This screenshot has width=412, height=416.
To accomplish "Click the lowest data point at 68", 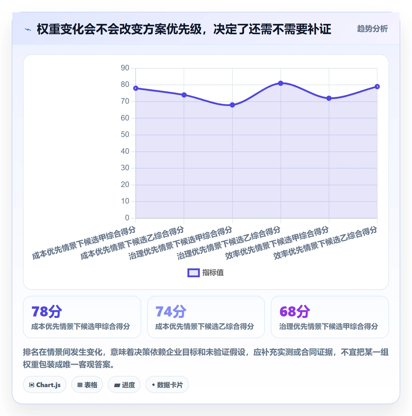I will pyautogui.click(x=232, y=105).
